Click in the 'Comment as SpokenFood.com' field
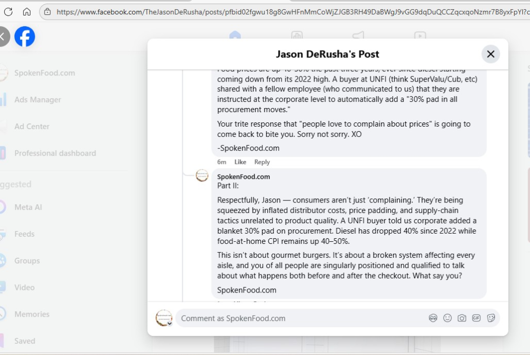The height and width of the screenshot is (355, 530). click(300, 318)
